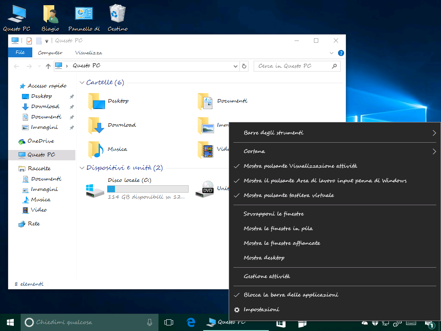Focus the Cerca in Questo PC search field
The width and height of the screenshot is (441, 331).
[x=297, y=66]
